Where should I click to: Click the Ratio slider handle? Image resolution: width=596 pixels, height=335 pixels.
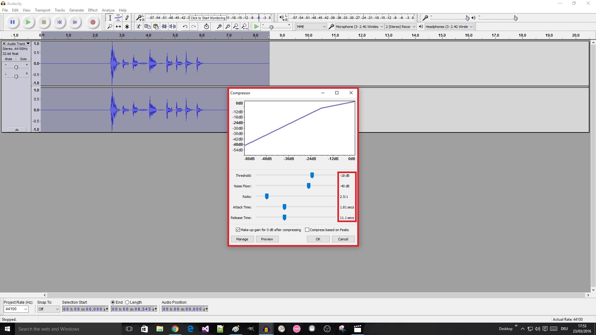267,197
